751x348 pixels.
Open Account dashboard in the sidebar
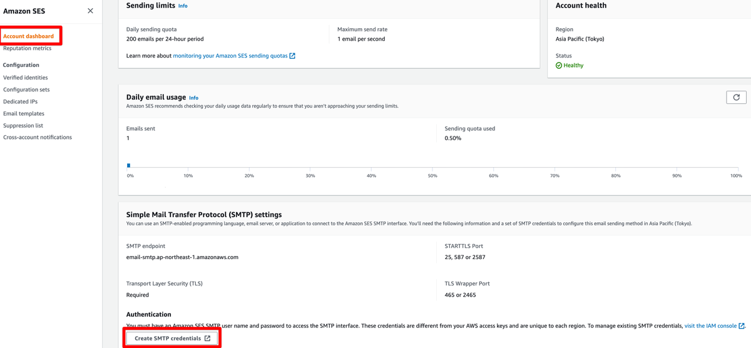click(29, 36)
